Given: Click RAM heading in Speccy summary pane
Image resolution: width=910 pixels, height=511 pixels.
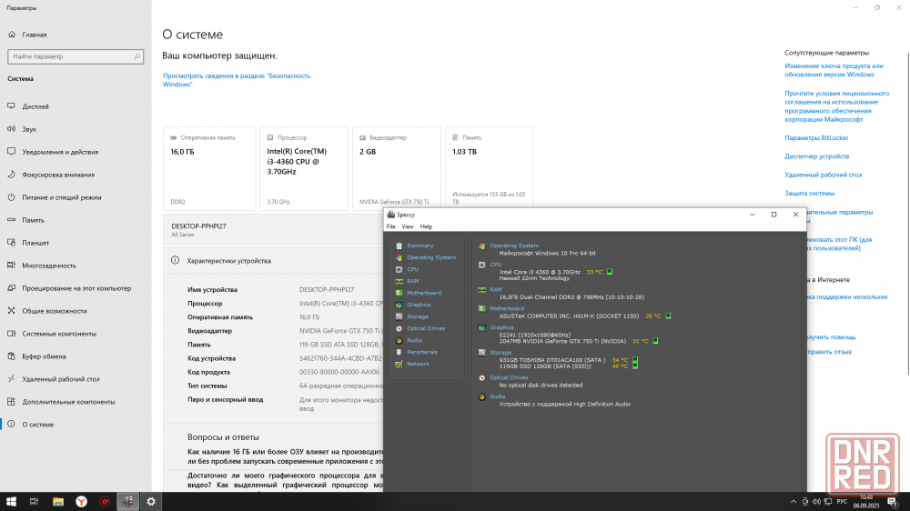Looking at the screenshot, I should coord(496,289).
